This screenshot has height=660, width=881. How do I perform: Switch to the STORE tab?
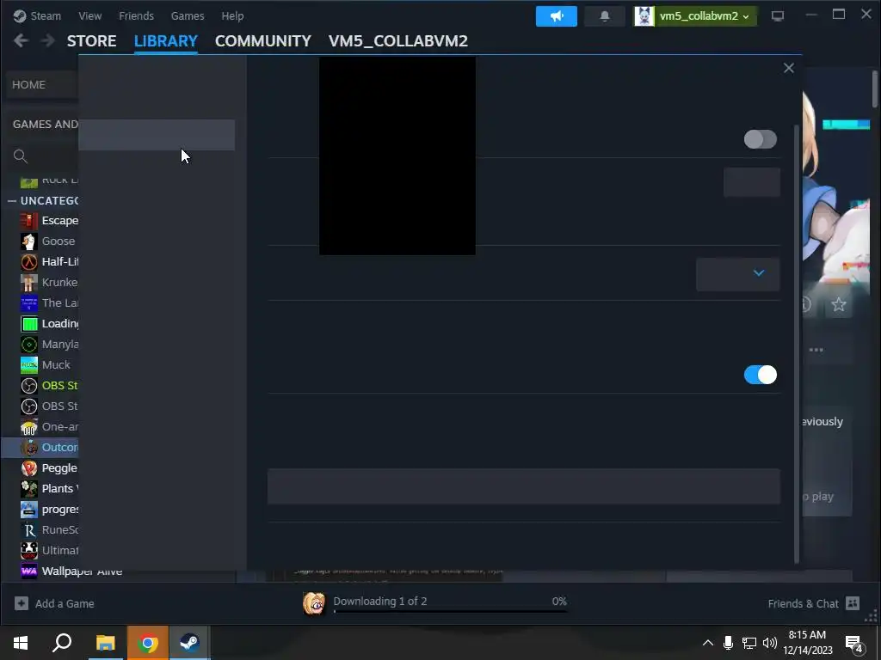pyautogui.click(x=91, y=41)
